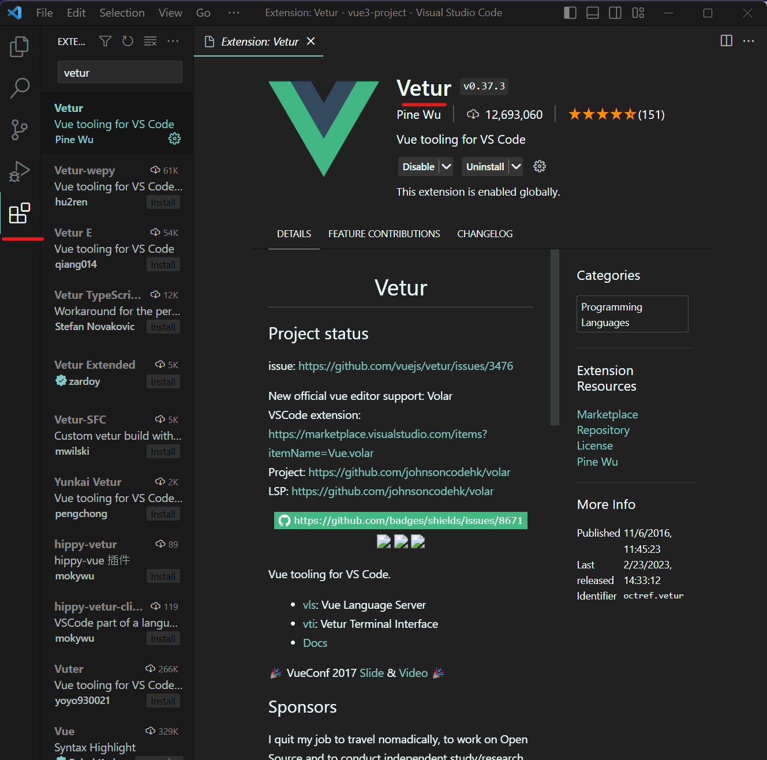
Task: Open the Edit menu
Action: [x=76, y=13]
